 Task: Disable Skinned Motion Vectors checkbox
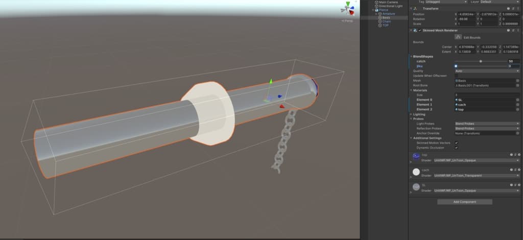coord(456,143)
